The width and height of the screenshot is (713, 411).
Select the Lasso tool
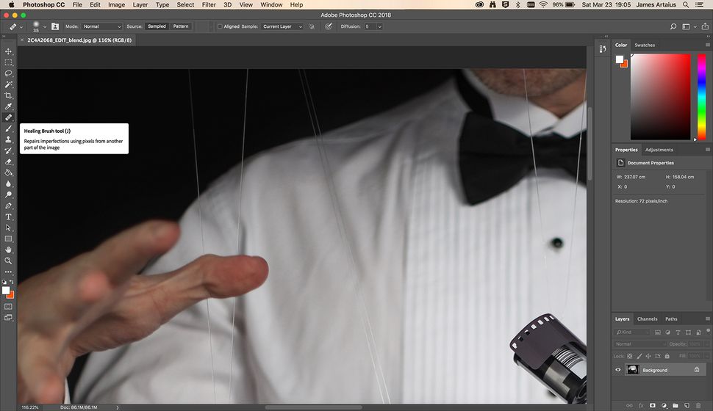[x=8, y=73]
